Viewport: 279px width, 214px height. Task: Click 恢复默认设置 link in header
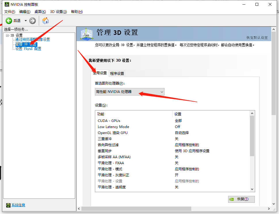point(257,38)
